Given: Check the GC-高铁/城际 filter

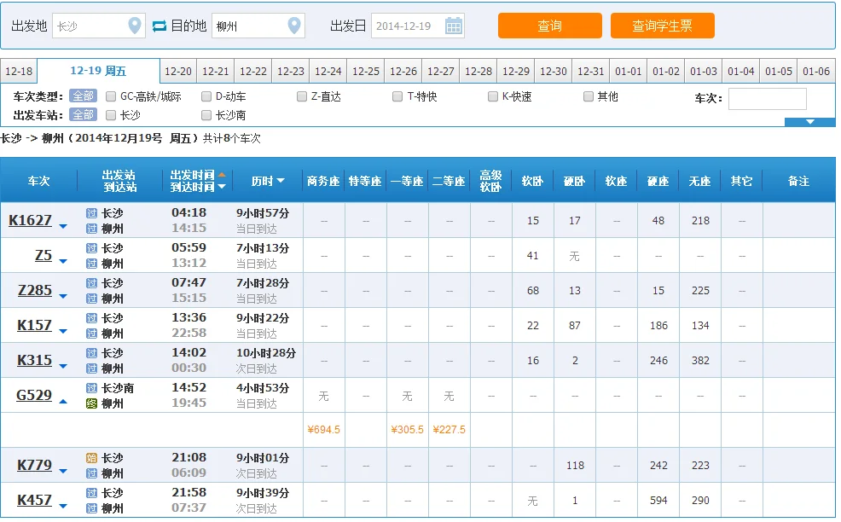Looking at the screenshot, I should click(110, 96).
